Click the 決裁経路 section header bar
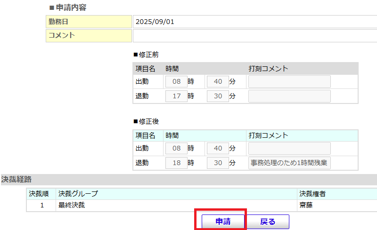 [188, 179]
